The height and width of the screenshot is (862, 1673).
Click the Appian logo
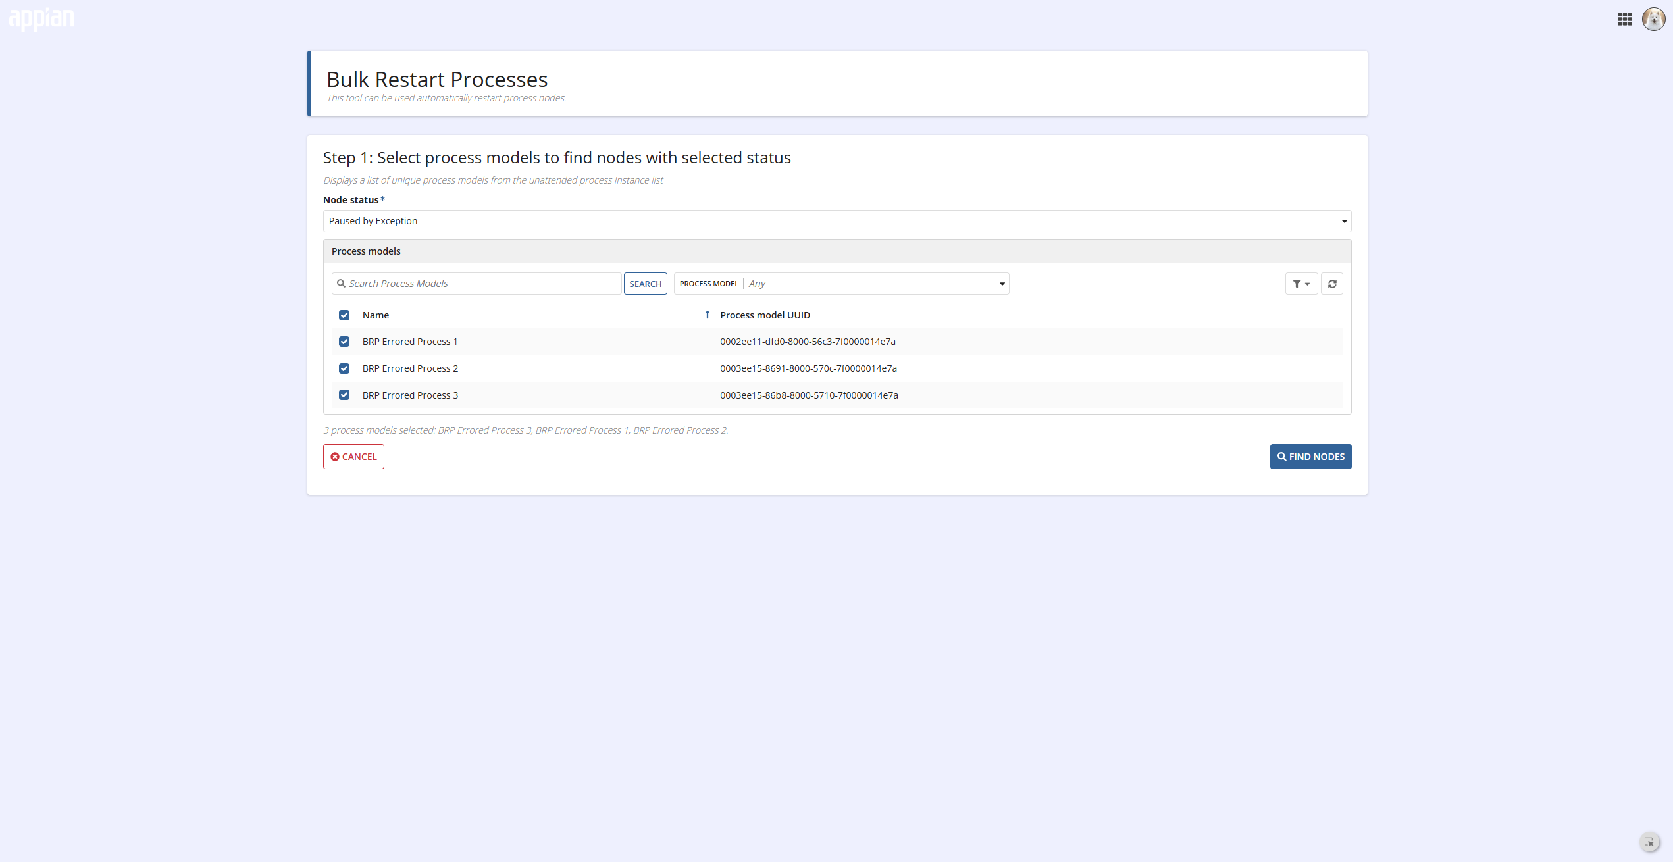[x=41, y=19]
